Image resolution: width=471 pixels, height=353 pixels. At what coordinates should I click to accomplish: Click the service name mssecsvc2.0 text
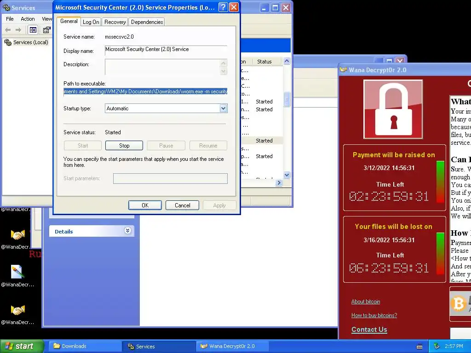click(x=119, y=37)
